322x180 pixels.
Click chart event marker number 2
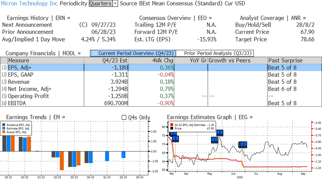(220, 133)
